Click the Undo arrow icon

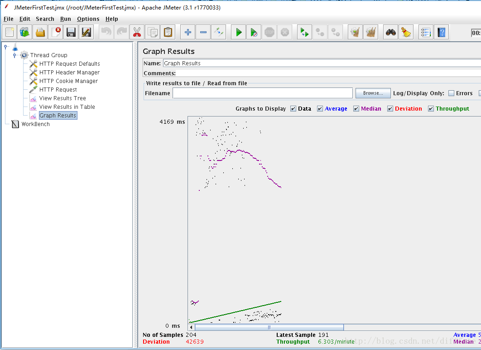point(106,32)
